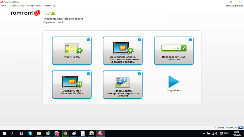Open Обновить мой Carminat TomTom tile
Screen dimensions: 244x137
tap(72, 84)
